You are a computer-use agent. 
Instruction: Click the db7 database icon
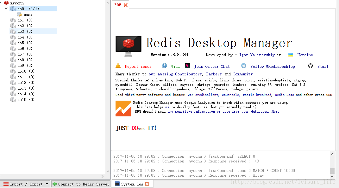click(x=13, y=54)
